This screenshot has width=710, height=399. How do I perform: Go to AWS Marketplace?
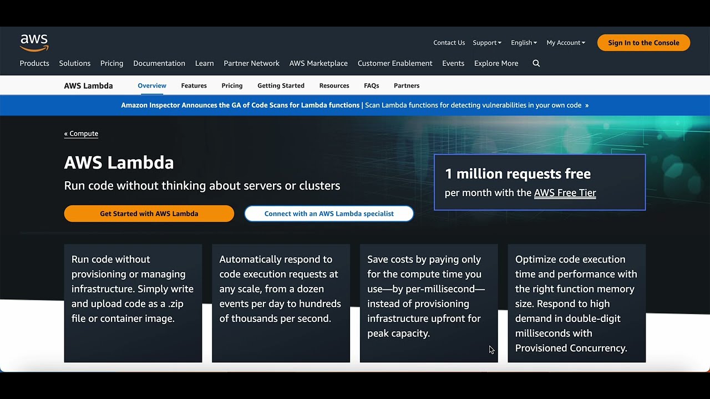pyautogui.click(x=318, y=63)
